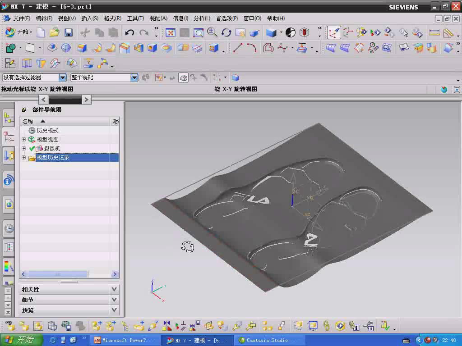Screen dimensions: 462x346
Task: Click the dark slider bar above navigator
Action: tap(65, 100)
